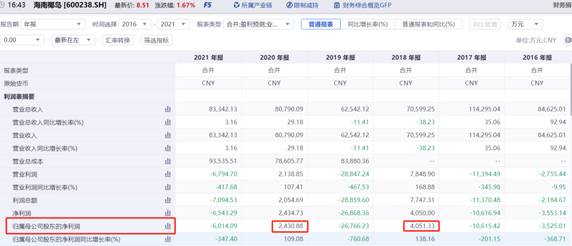Open the 报告期 年报 dropdown

[53, 24]
